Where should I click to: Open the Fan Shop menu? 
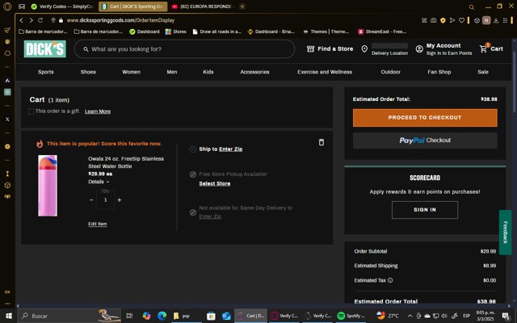[x=439, y=72]
